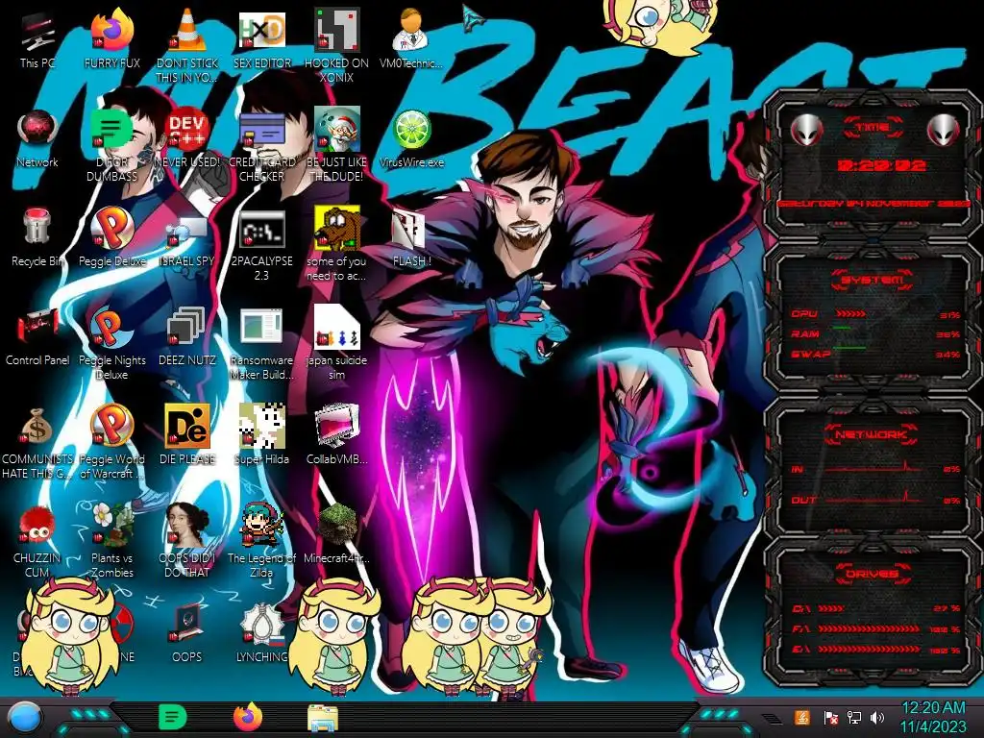This screenshot has height=738, width=984.
Task: Open the FLASH ! desktop icon
Action: coord(411,238)
